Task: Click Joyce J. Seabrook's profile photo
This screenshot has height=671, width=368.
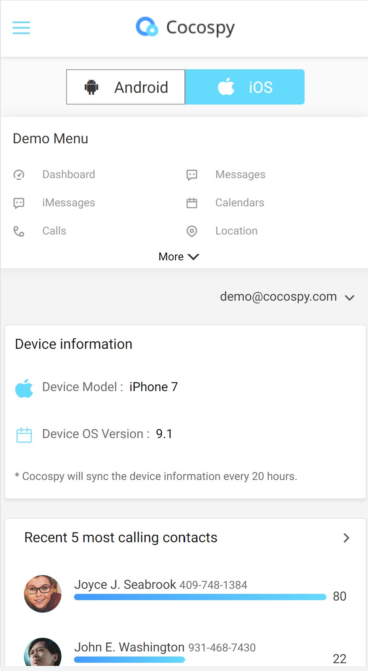Action: 43,593
